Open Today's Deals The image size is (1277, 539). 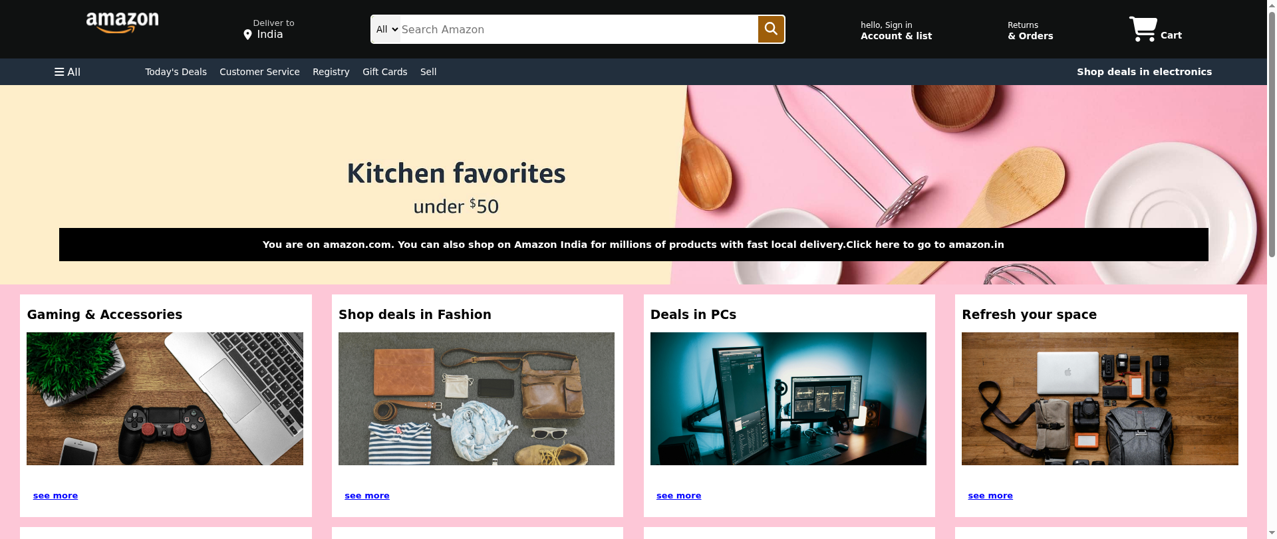click(176, 72)
